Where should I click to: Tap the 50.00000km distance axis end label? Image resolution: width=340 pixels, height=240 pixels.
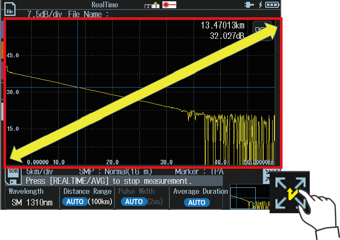pos(259,162)
